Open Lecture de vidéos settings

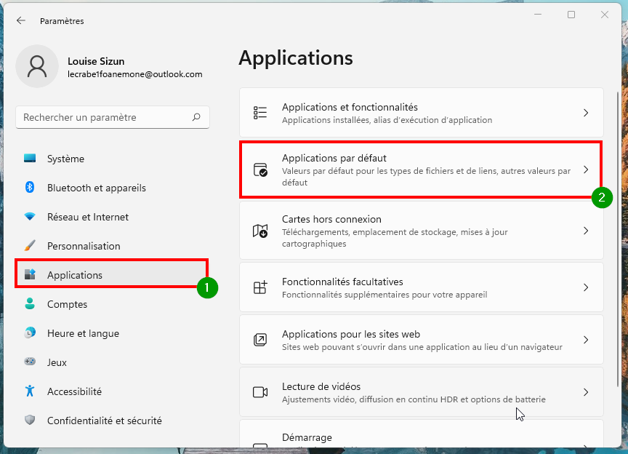click(x=422, y=392)
